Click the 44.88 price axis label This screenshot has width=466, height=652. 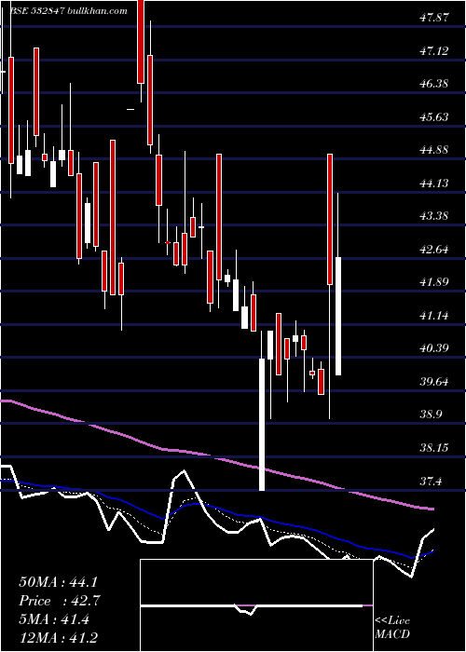(x=434, y=150)
